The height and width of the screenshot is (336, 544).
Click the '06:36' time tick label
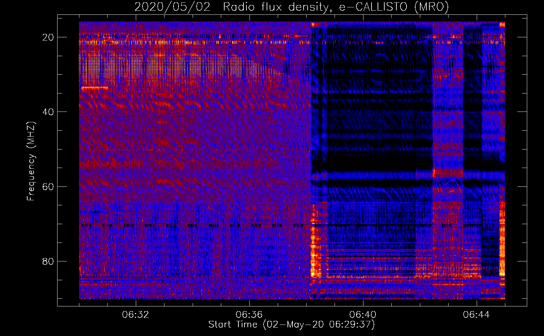coord(249,315)
